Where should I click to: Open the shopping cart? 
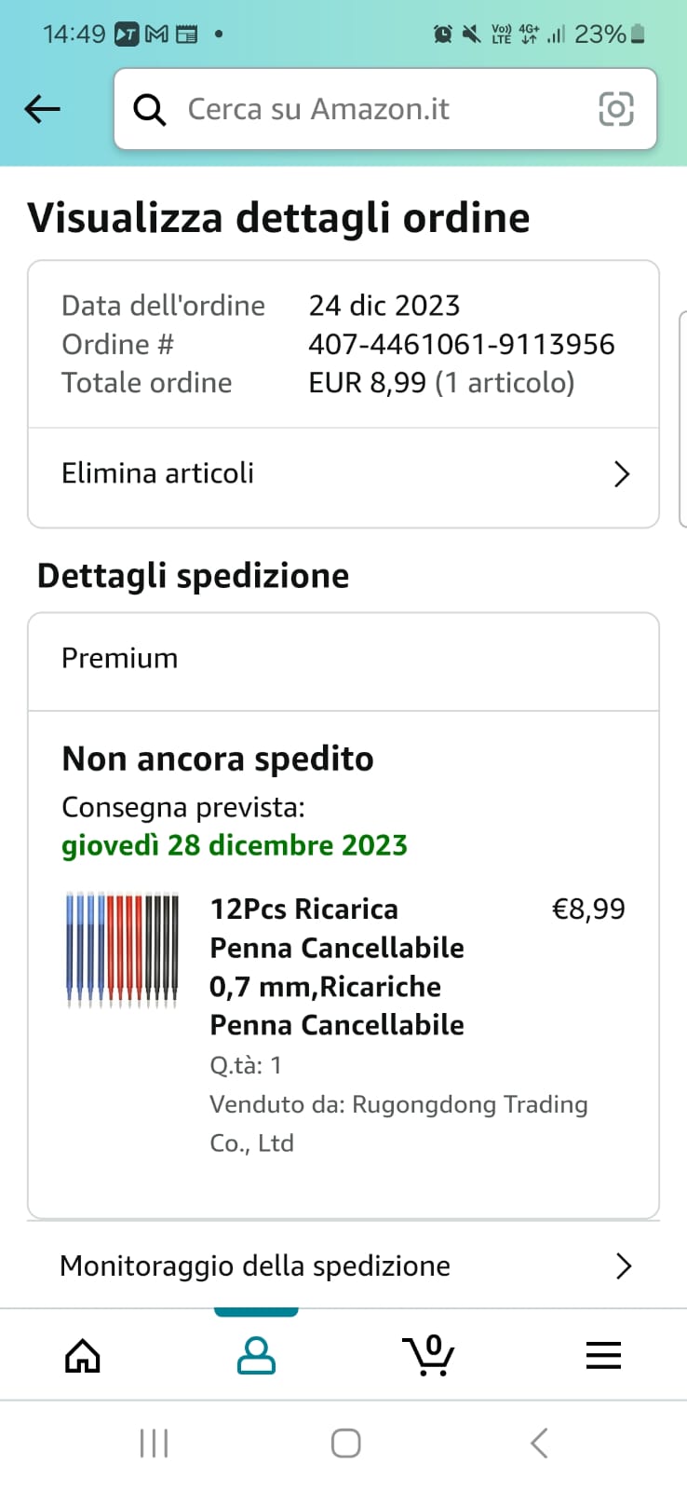click(x=429, y=1355)
